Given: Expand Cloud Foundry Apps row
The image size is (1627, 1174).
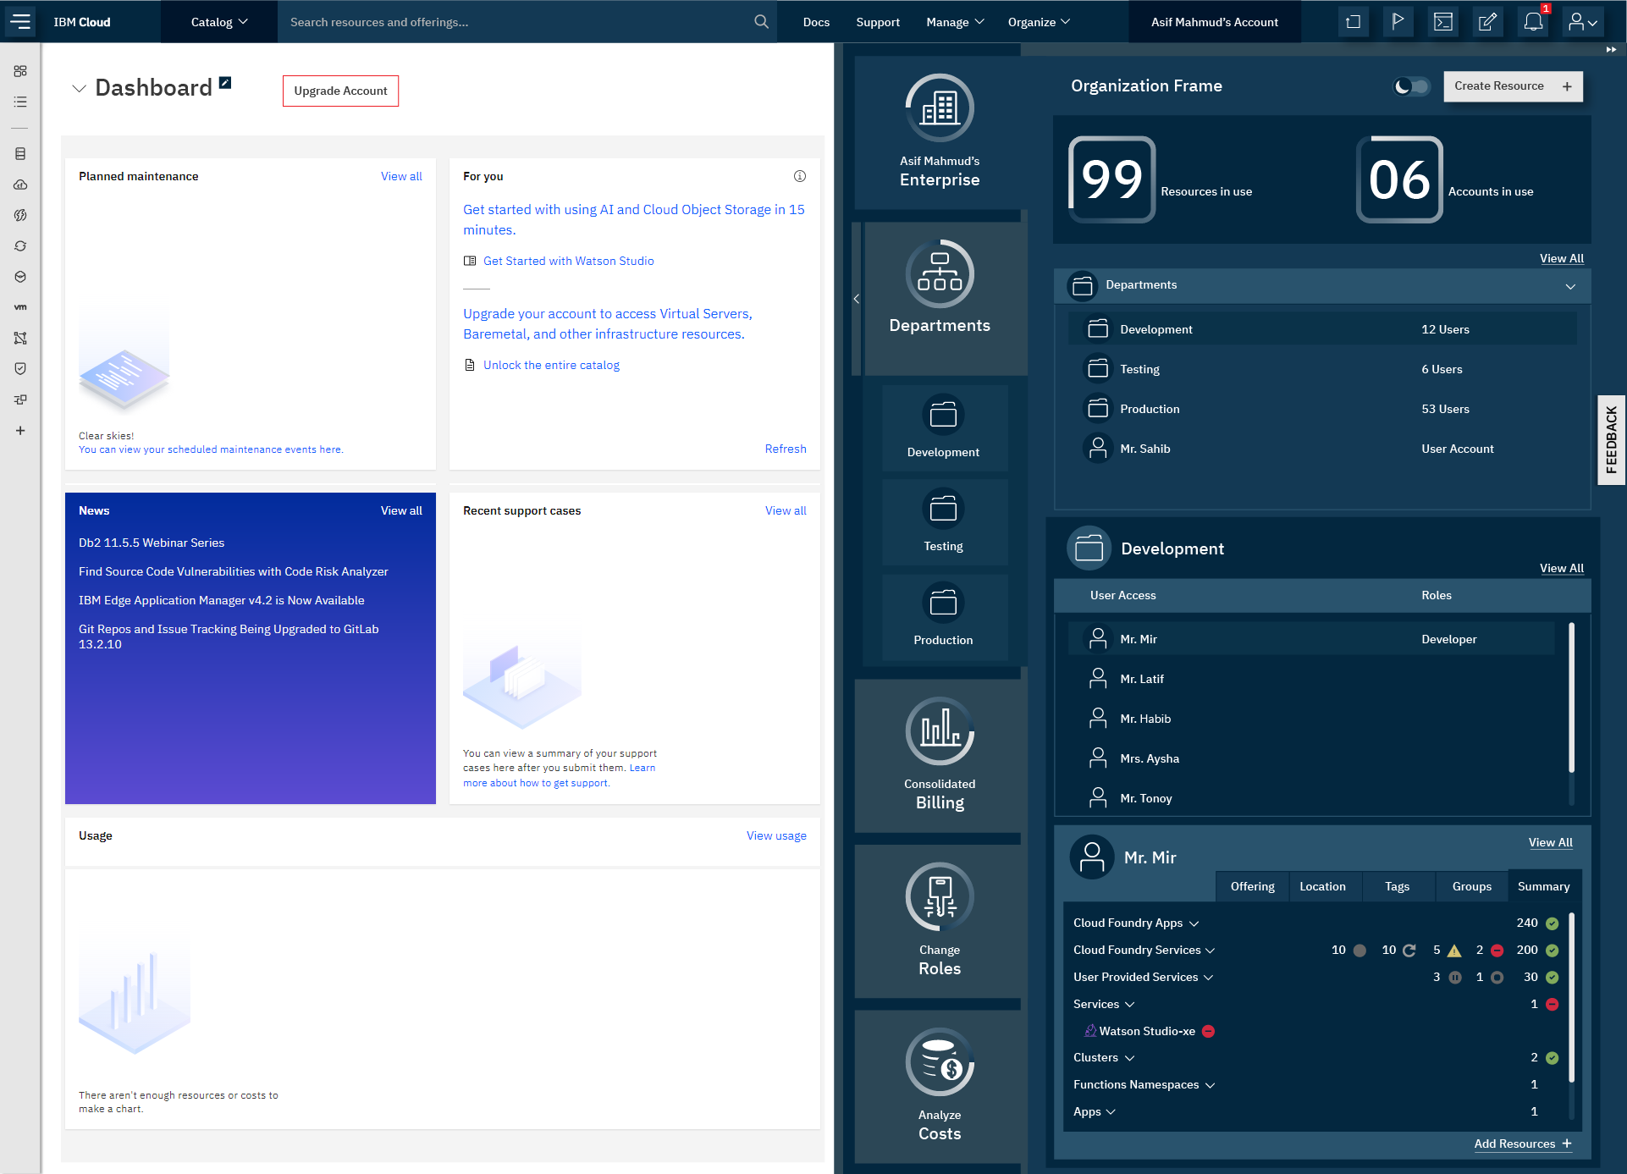Looking at the screenshot, I should click(x=1194, y=923).
